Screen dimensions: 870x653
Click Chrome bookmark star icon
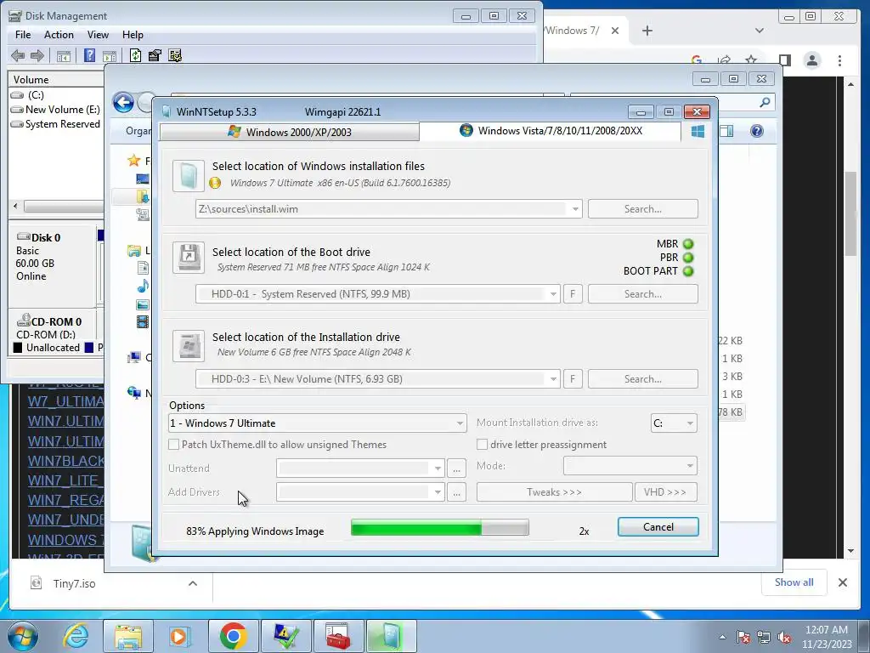pos(751,60)
